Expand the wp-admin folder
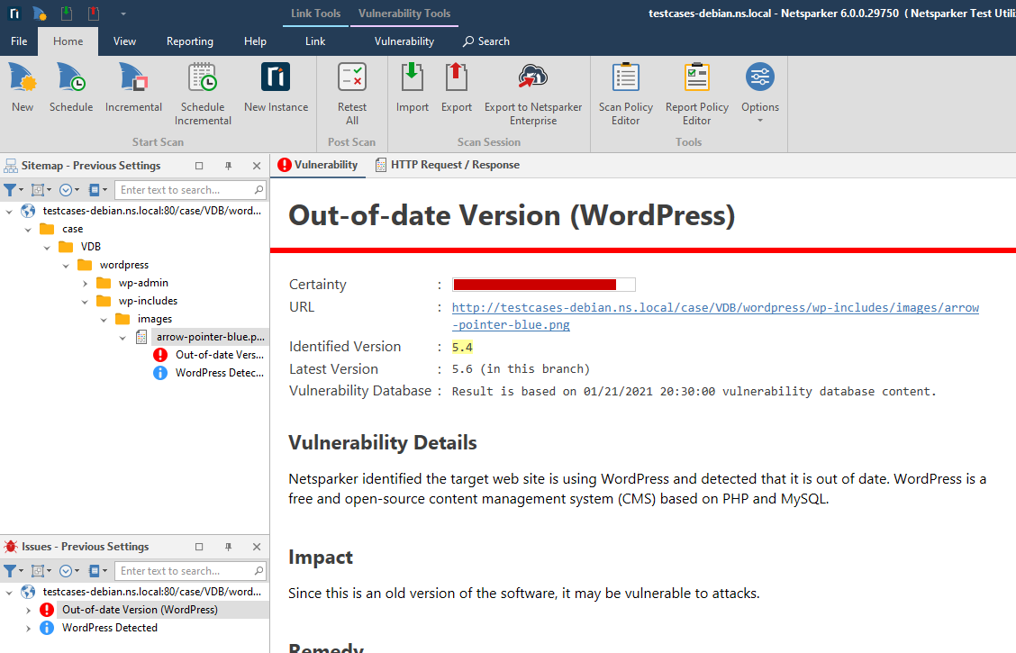Image resolution: width=1016 pixels, height=653 pixels. [85, 282]
